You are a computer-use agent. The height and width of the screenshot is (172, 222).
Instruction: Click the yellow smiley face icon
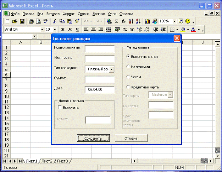188,21
